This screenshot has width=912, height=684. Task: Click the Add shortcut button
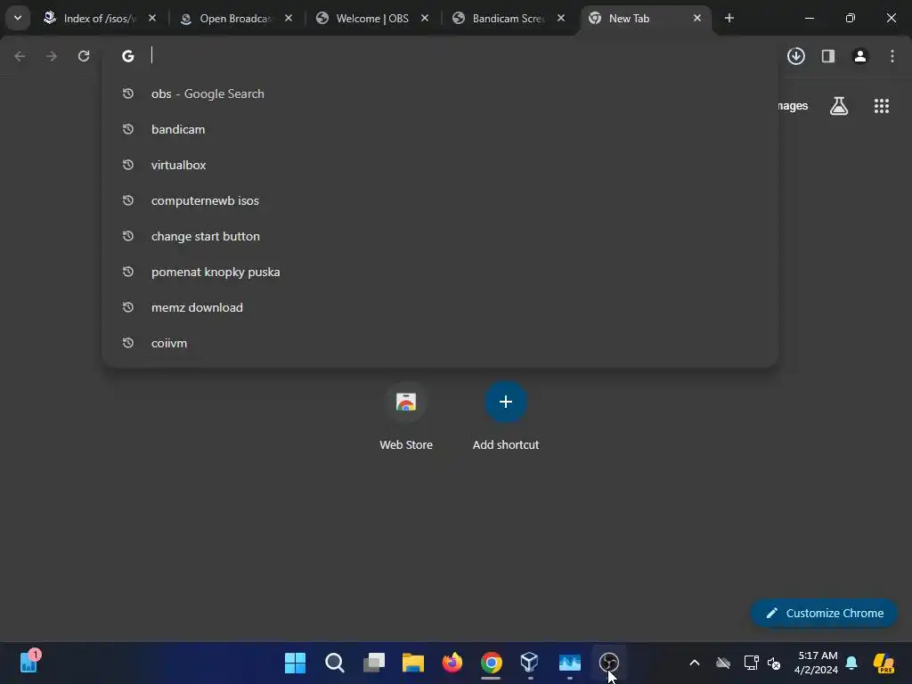point(506,417)
